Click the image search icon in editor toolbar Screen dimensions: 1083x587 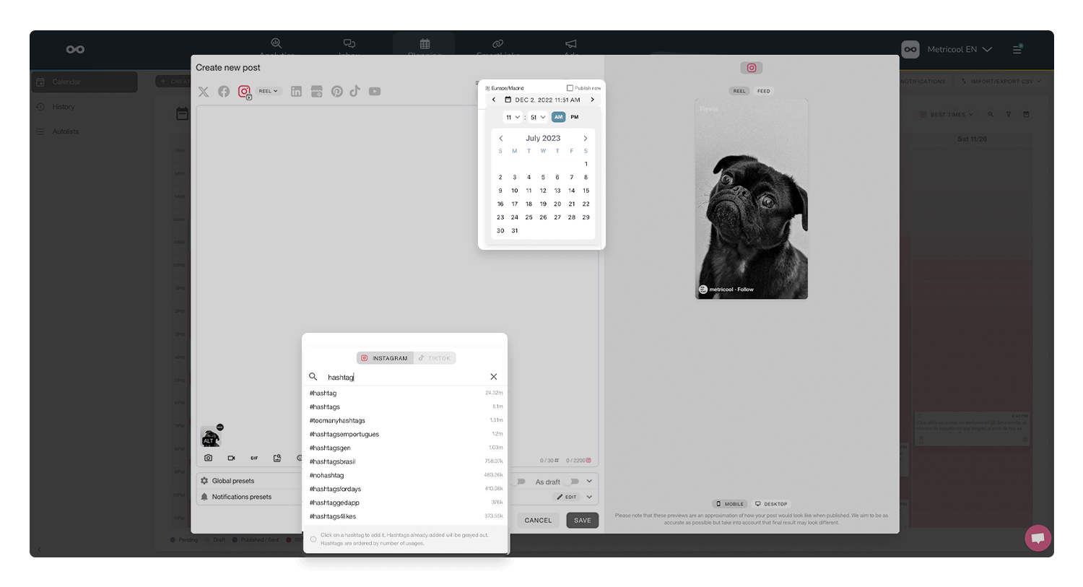277,458
